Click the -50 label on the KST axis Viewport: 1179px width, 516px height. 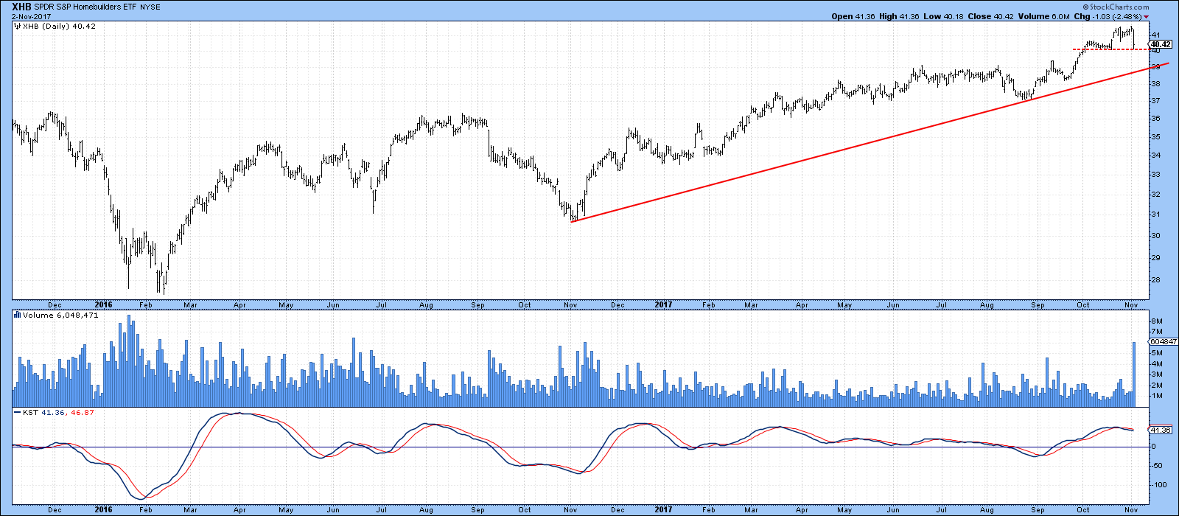pyautogui.click(x=1157, y=466)
